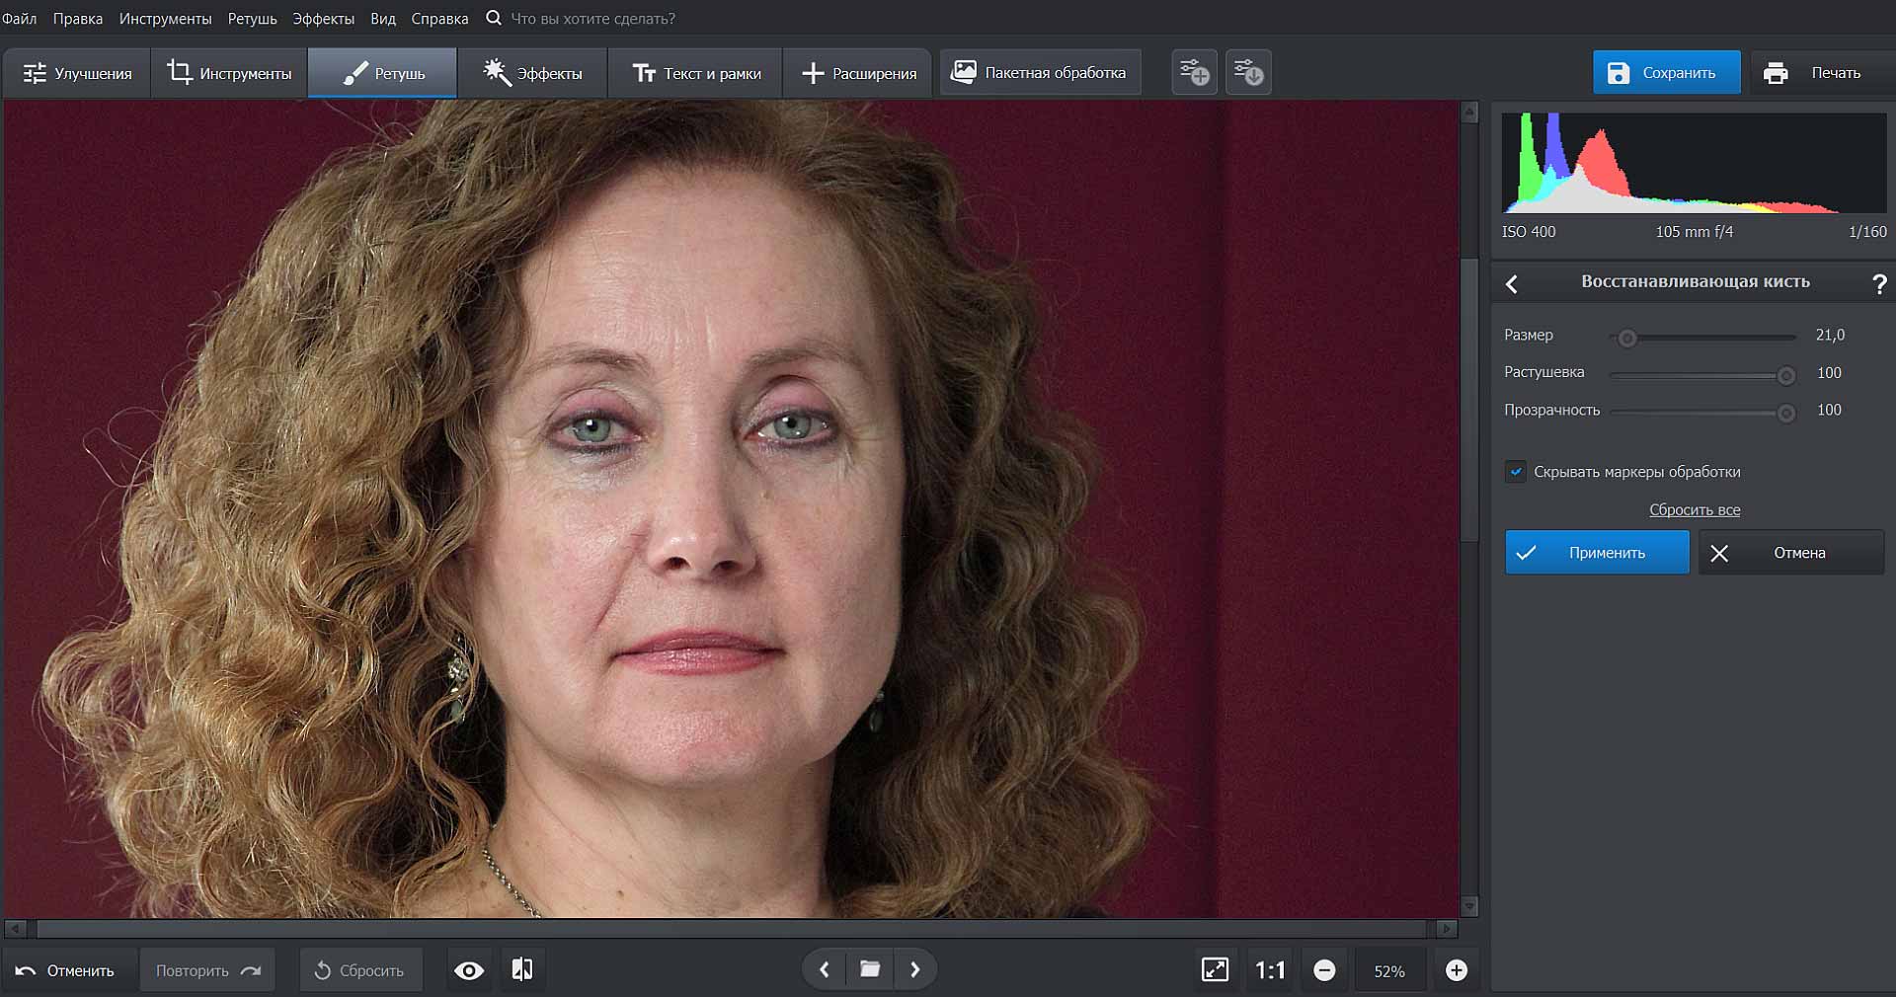Cancel with the Отмена button
The width and height of the screenshot is (1896, 997).
(x=1791, y=553)
